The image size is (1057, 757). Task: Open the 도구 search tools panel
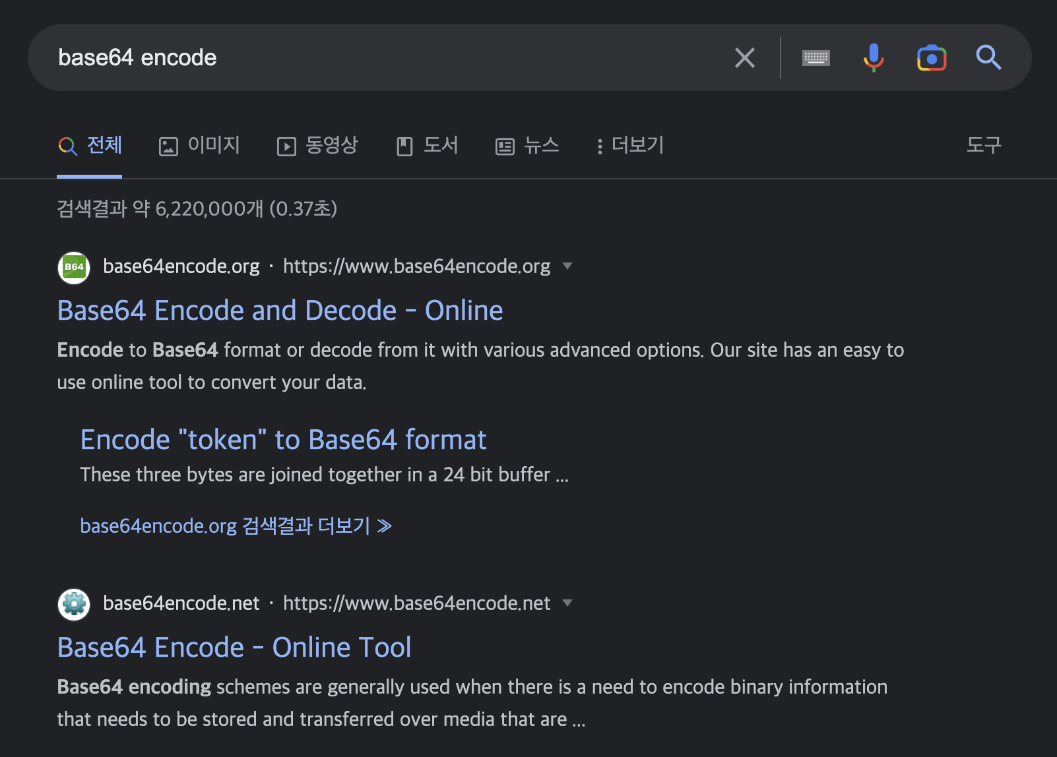(x=984, y=146)
